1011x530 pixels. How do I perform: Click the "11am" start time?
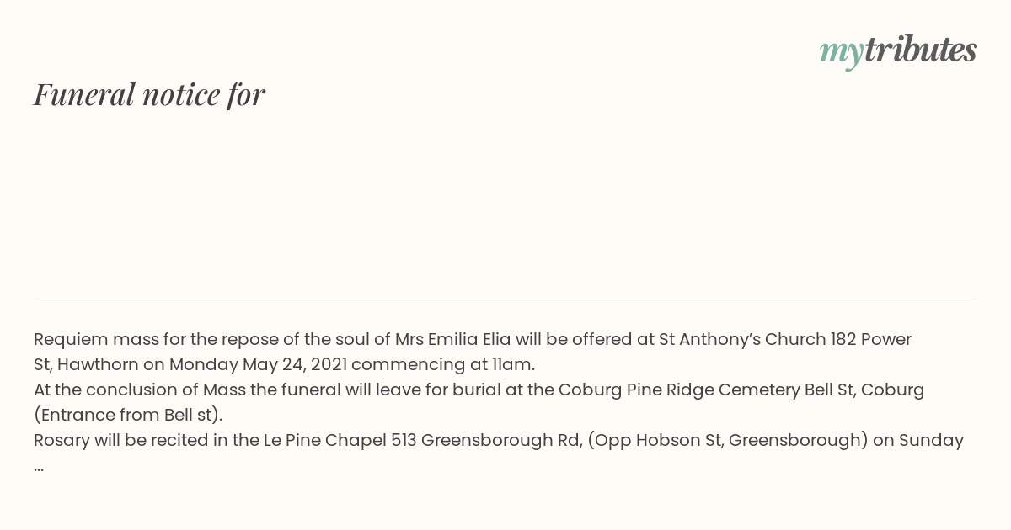(x=512, y=365)
